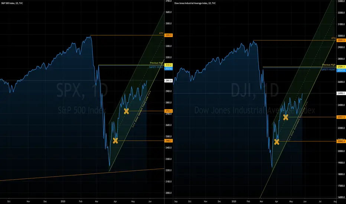Click the 28000.0 label on the DJI price axis
The width and height of the screenshot is (346, 204).
pyautogui.click(x=341, y=59)
